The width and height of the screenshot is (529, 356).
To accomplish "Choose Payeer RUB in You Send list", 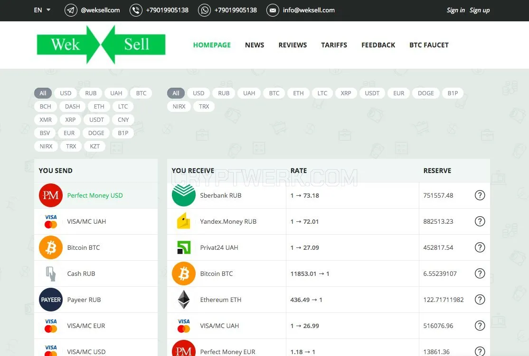I will click(96, 300).
